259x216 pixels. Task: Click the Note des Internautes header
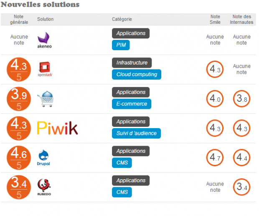[241, 19]
